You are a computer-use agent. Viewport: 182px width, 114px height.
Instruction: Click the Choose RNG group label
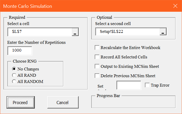pyautogui.click(x=25, y=62)
